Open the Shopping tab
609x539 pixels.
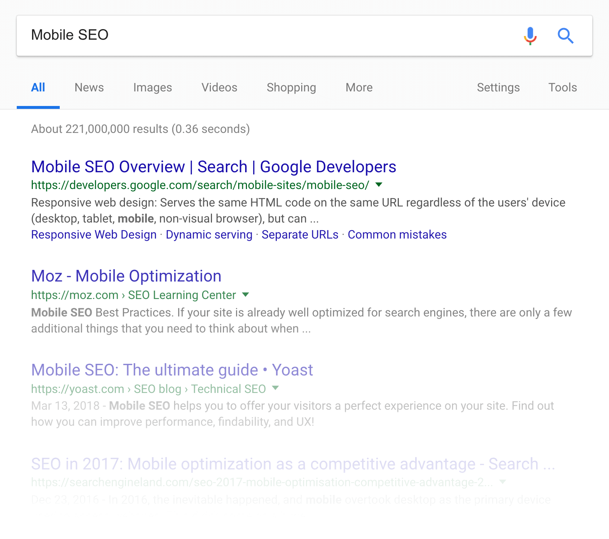(x=291, y=87)
